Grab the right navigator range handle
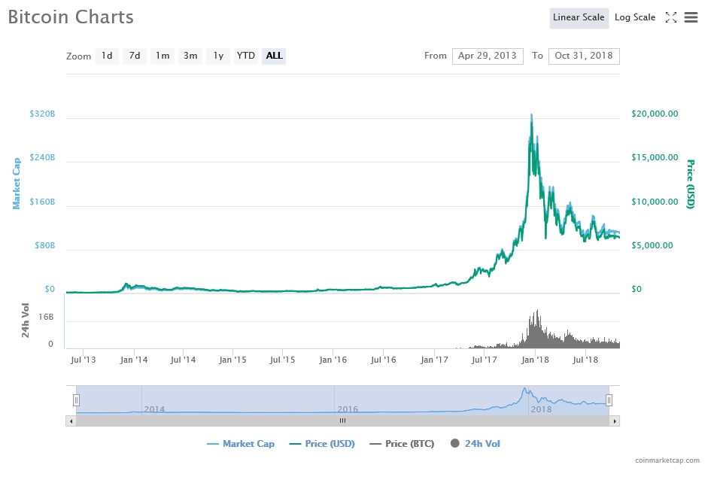 [609, 400]
